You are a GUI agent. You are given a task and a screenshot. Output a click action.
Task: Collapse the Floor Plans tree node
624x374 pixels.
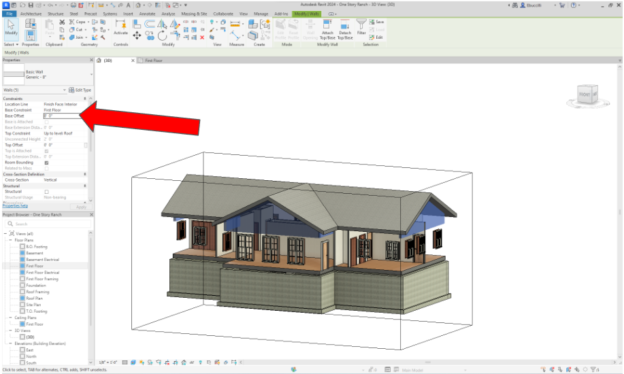tap(11, 240)
